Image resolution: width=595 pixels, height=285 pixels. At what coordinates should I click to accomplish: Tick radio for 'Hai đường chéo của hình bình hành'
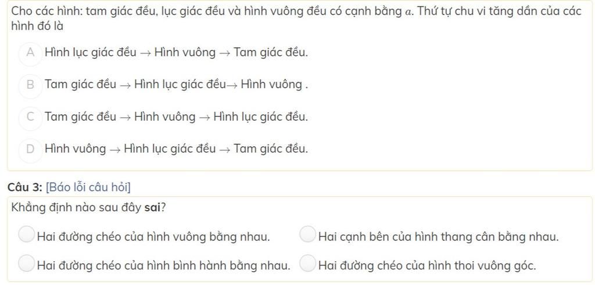[x=27, y=264]
